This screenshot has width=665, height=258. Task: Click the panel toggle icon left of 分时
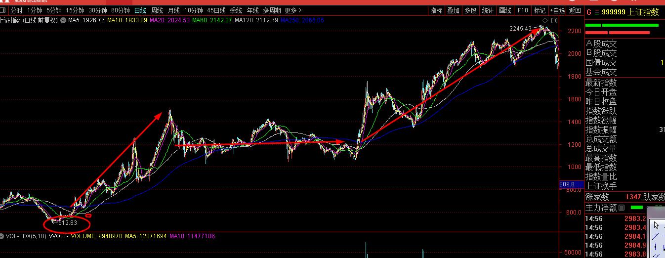coord(4,10)
